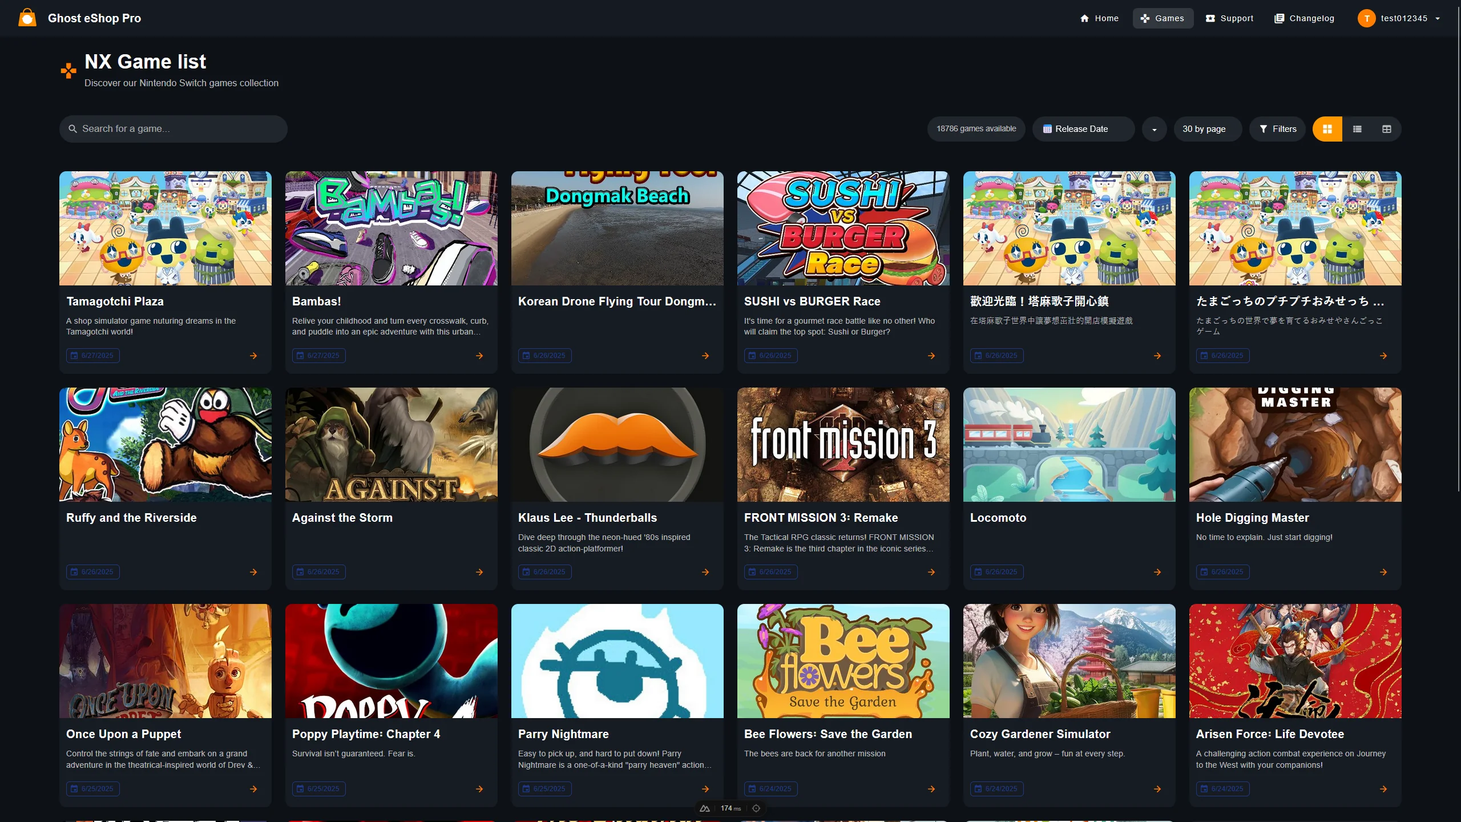Image resolution: width=1461 pixels, height=822 pixels.
Task: Open たまごっちのプチプチおみせっち arrow icon
Action: (x=1383, y=356)
